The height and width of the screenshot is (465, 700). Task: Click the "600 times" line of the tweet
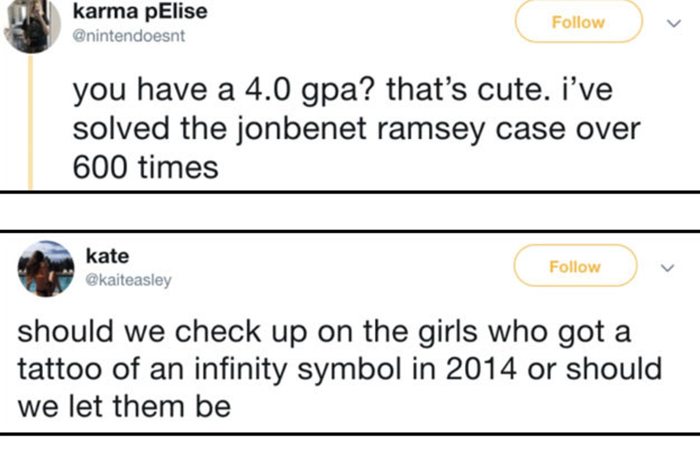click(x=146, y=167)
